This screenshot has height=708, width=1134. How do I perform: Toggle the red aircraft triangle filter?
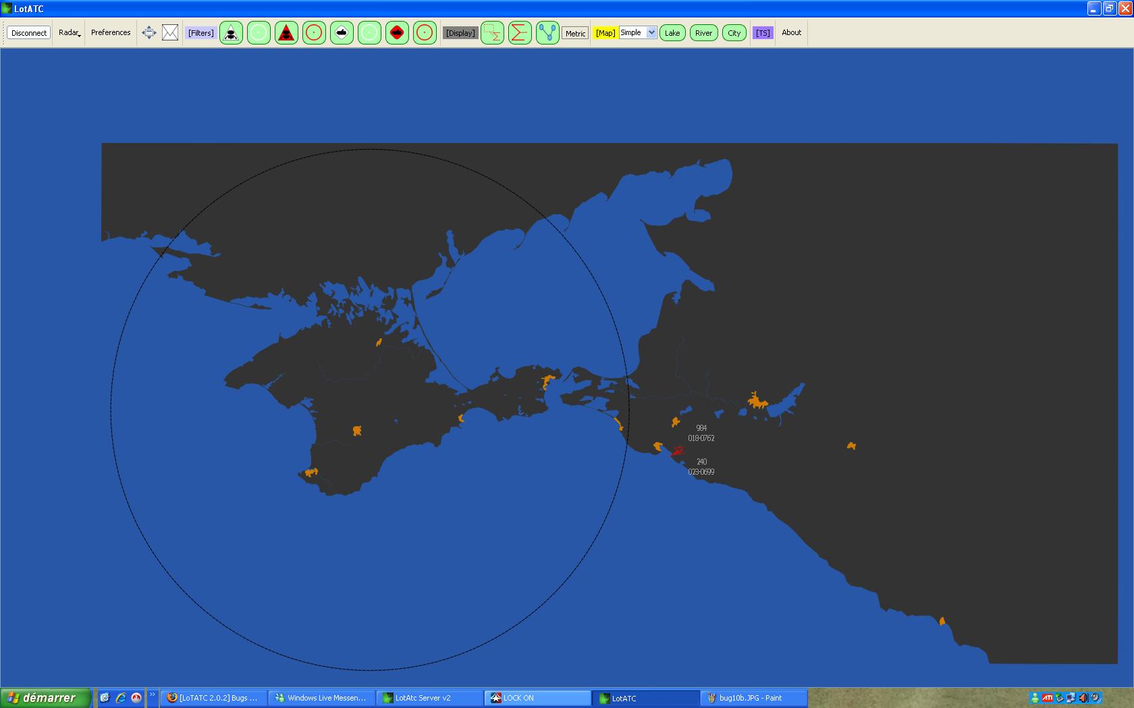(x=286, y=32)
